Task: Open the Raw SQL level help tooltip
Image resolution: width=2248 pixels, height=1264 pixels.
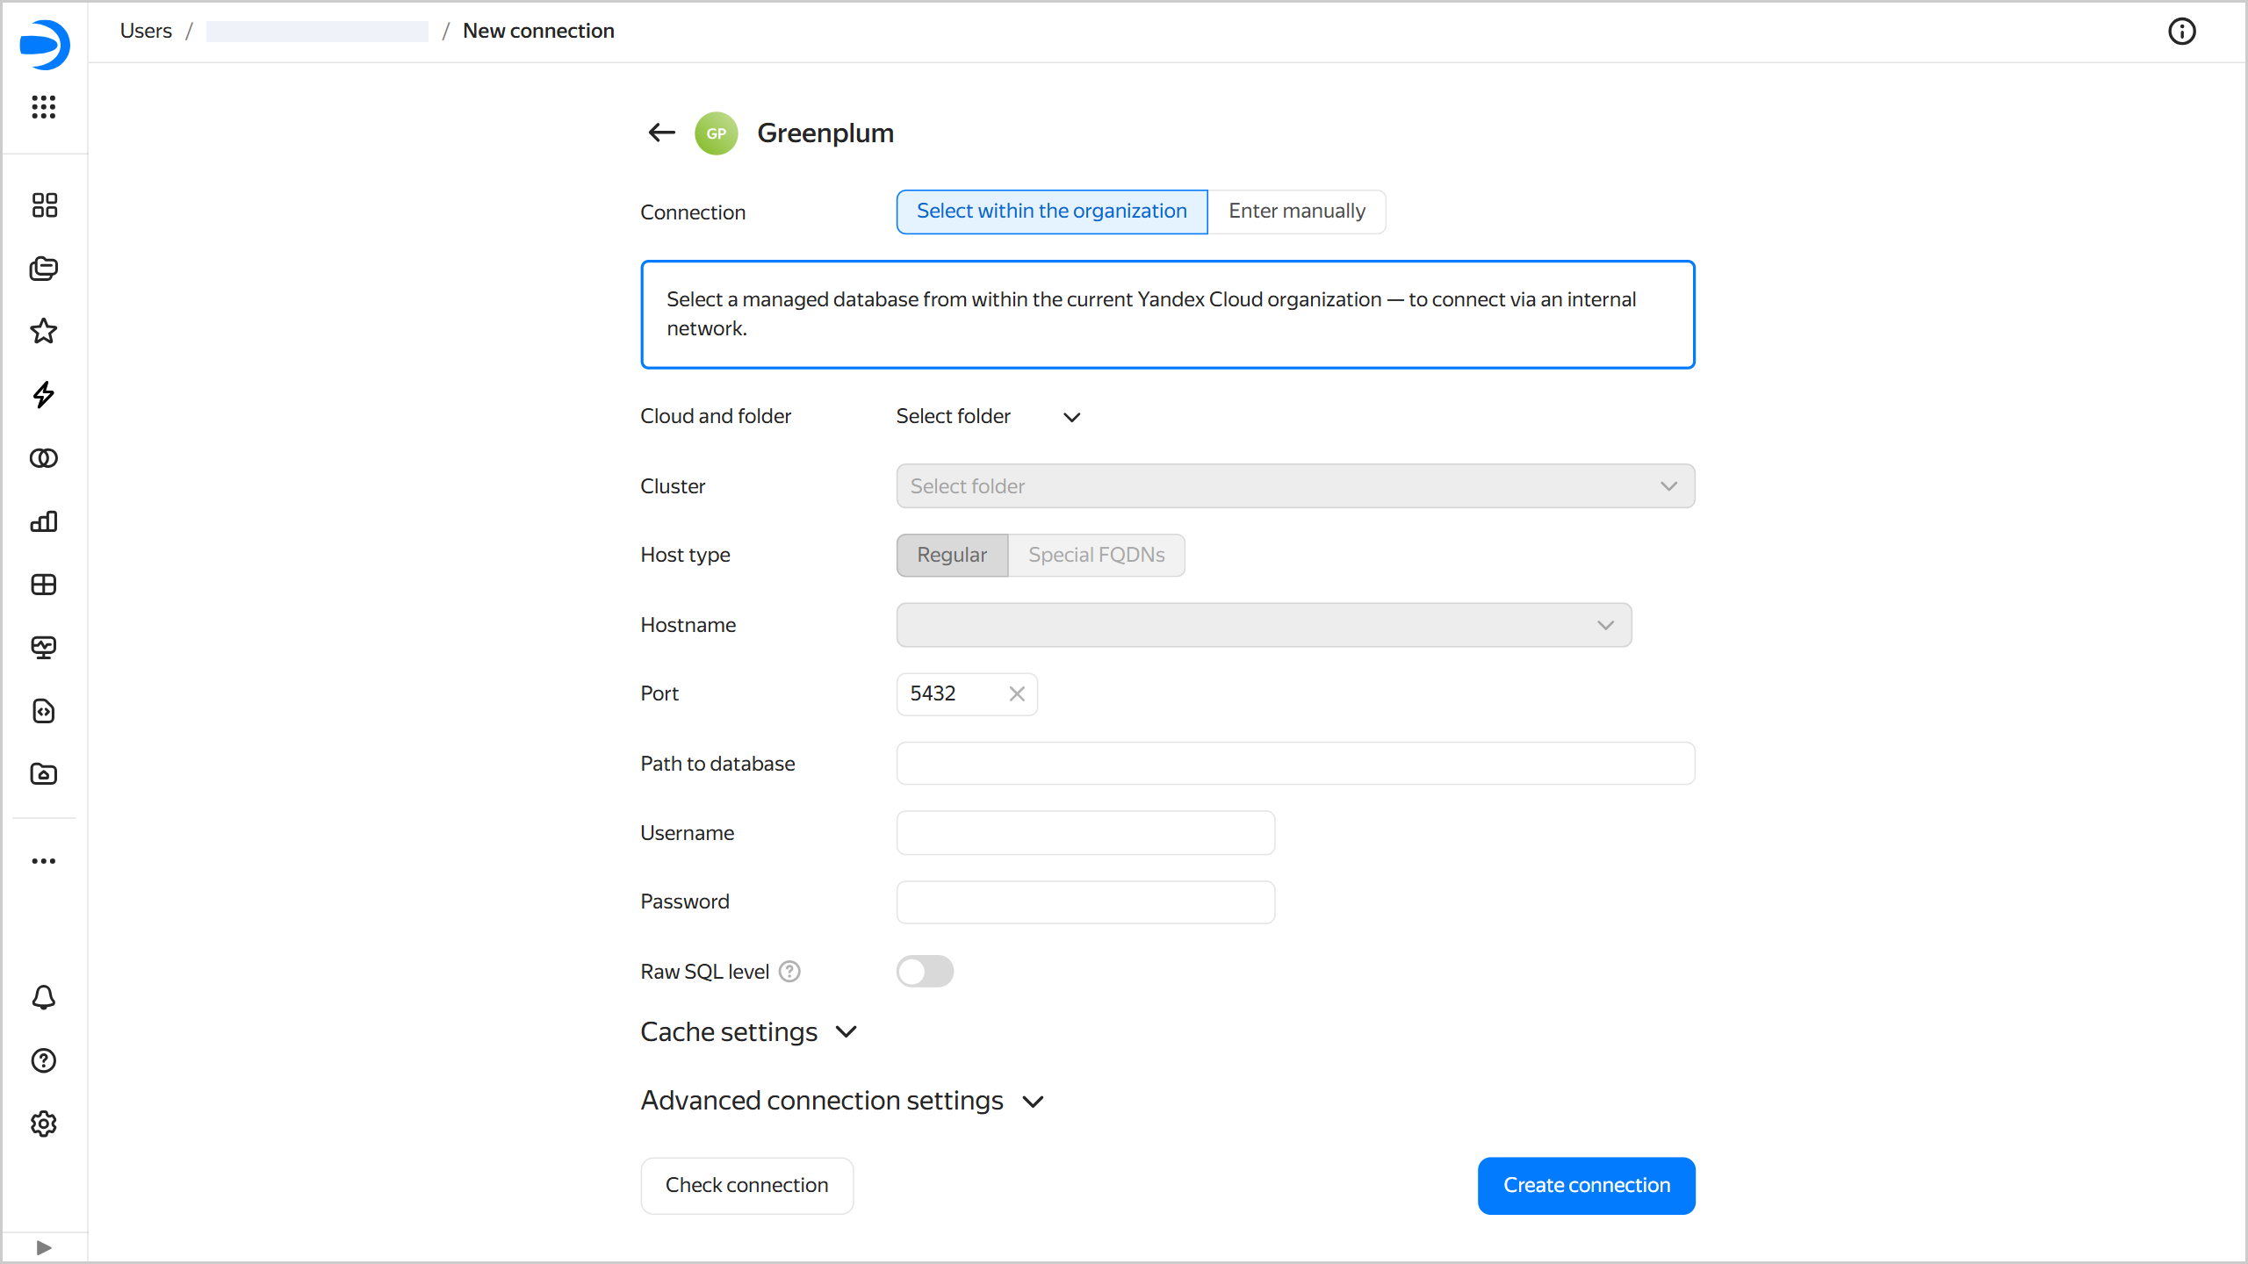Action: pos(790,972)
